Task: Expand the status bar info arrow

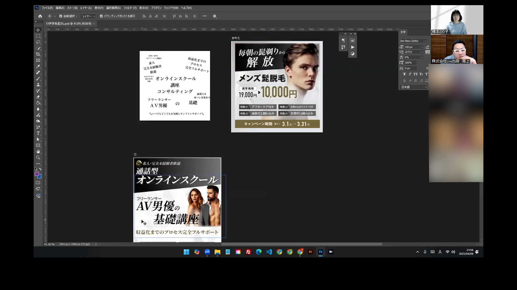Action: click(96, 244)
